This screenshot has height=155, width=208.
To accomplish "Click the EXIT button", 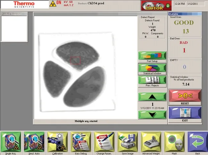I will point(185,114).
